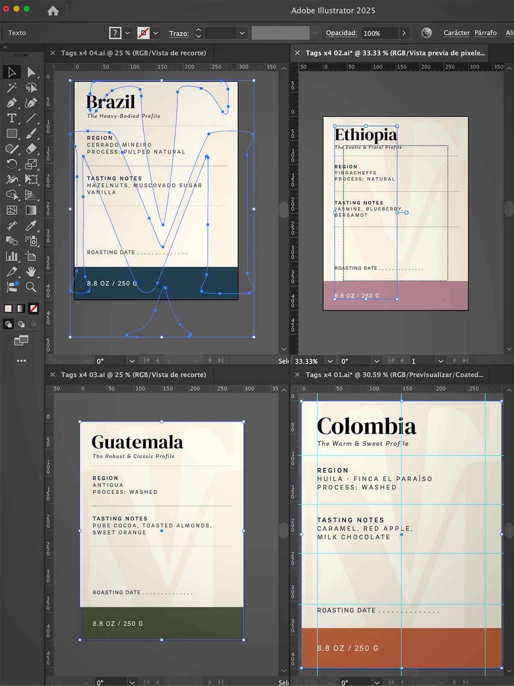Click the Change Screen Mode icon

tap(21, 340)
